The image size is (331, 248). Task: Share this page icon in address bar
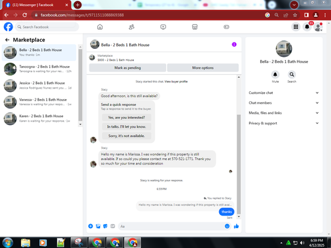(x=286, y=15)
